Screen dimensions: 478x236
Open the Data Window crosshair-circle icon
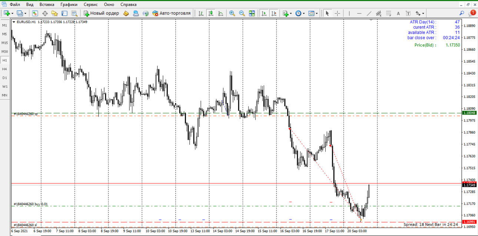(45, 13)
